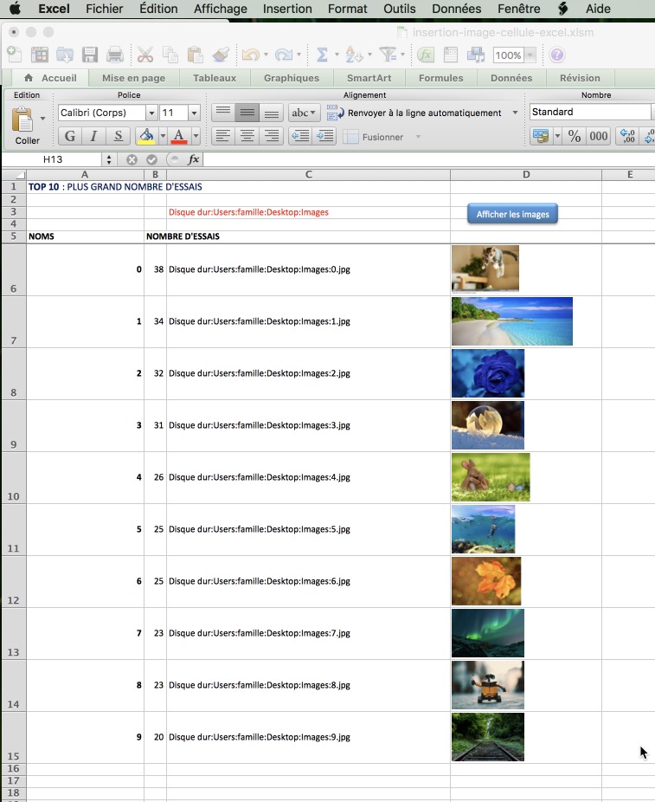
Task: Increase decimal places button
Action: coord(627,136)
